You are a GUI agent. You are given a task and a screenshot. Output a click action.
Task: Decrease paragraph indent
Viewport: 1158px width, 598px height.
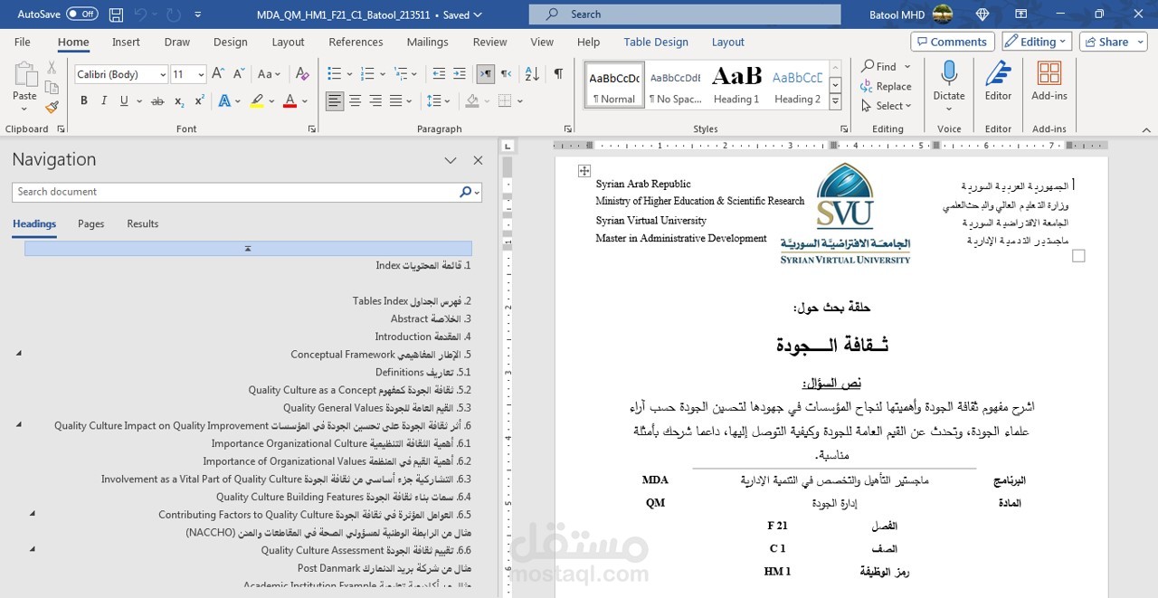[439, 74]
